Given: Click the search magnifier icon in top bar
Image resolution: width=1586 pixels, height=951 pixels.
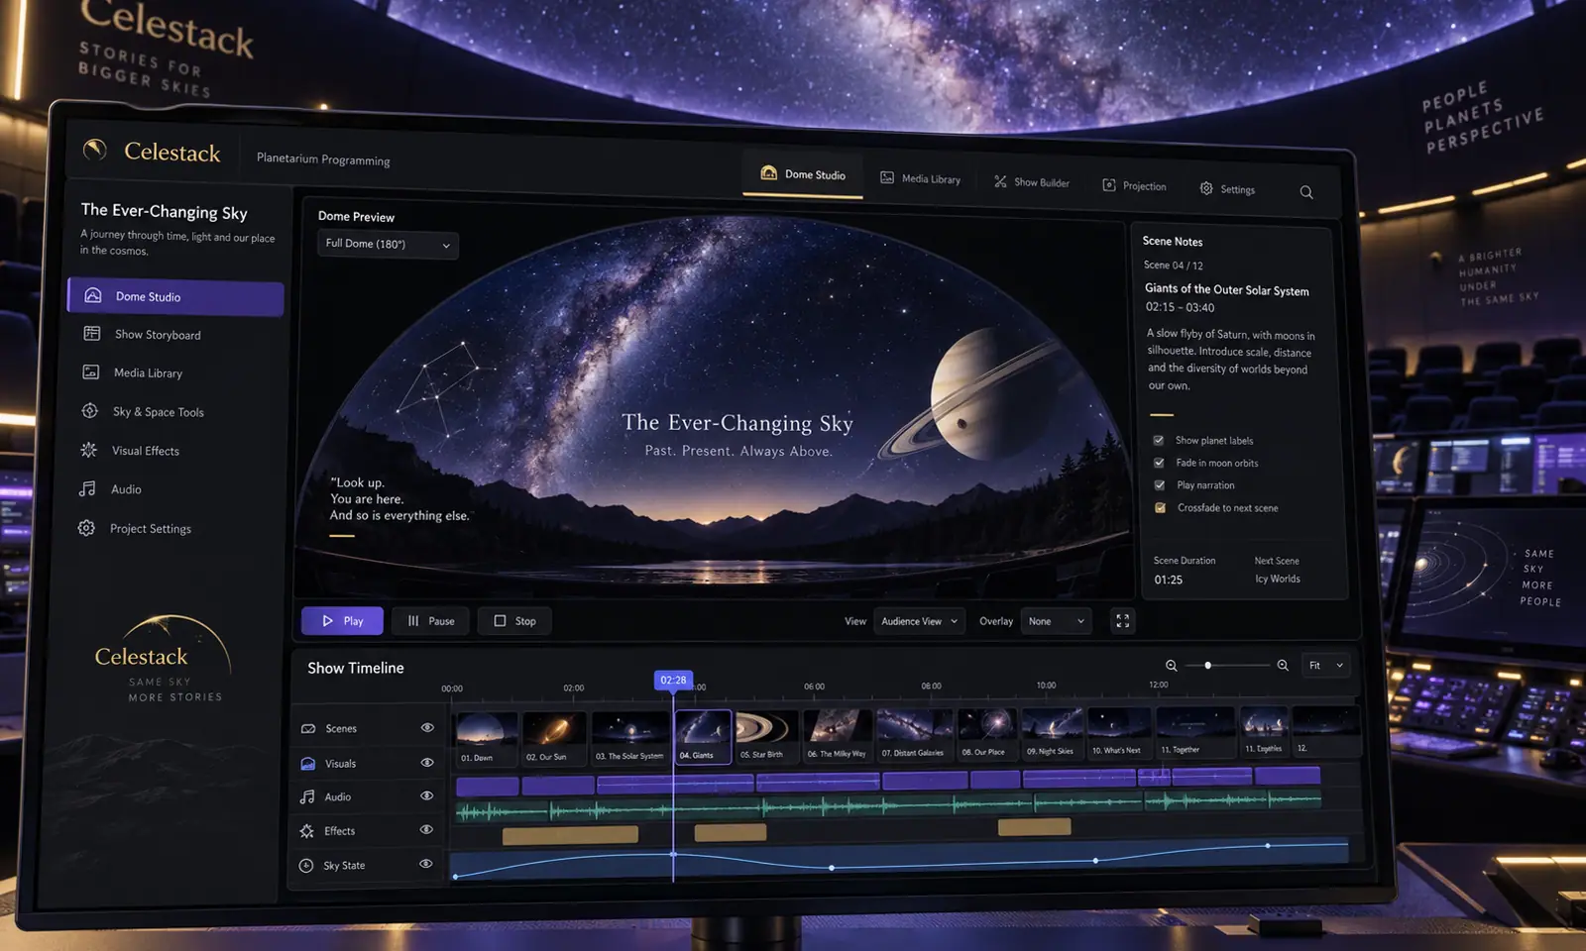Looking at the screenshot, I should 1306,192.
